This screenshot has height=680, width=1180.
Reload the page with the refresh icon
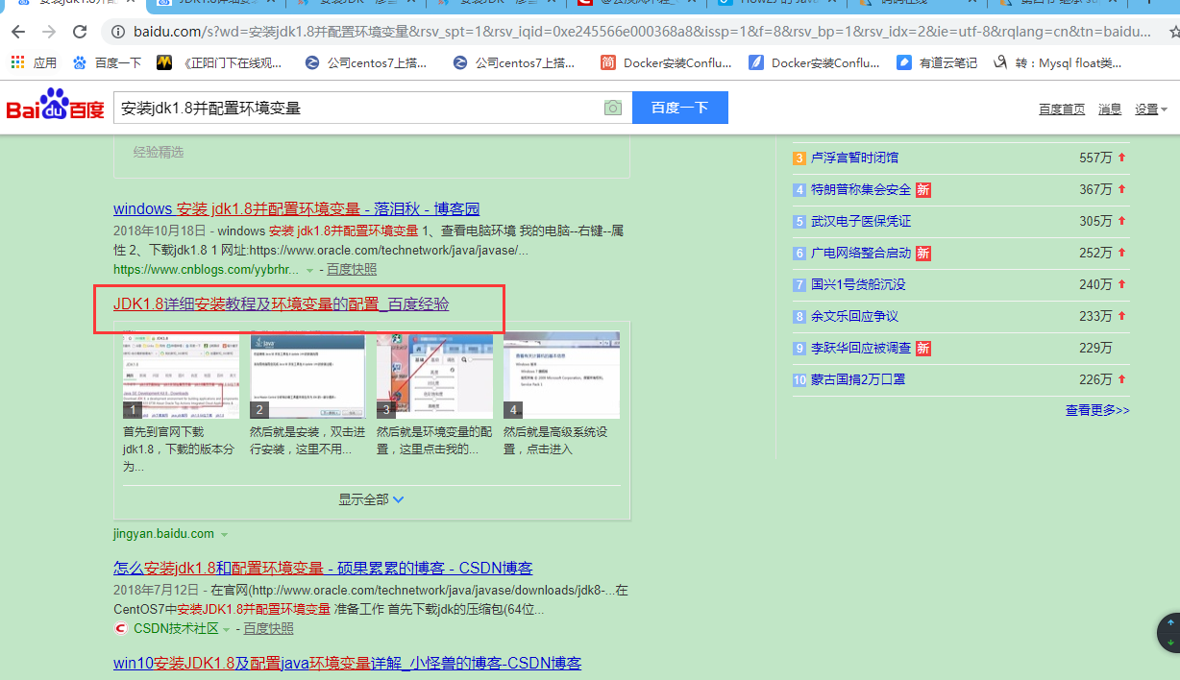coord(80,32)
